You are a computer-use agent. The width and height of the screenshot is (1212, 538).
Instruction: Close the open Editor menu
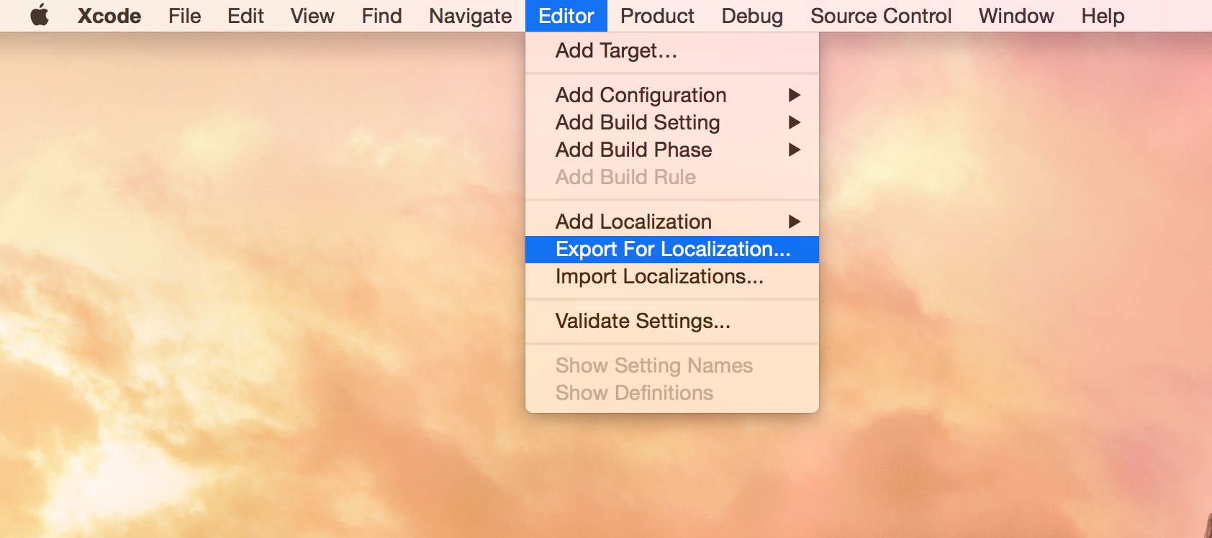pyautogui.click(x=566, y=16)
